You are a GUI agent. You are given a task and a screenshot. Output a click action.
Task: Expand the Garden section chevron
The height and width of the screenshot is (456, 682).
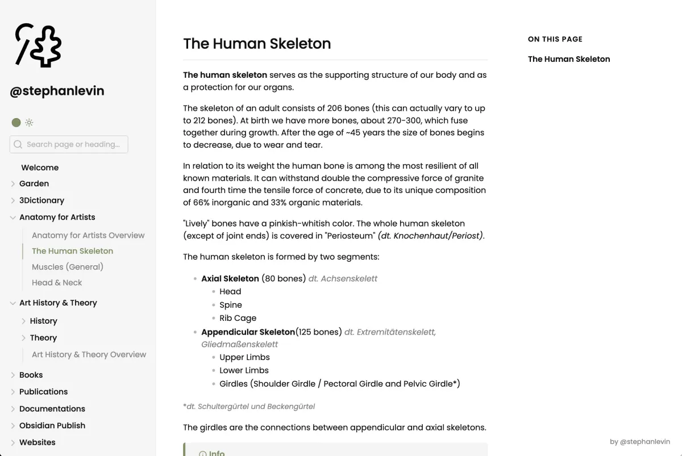(13, 184)
